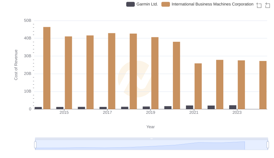Click the restore zoom reset icon
The width and height of the screenshot is (274, 158).
(x=267, y=5)
